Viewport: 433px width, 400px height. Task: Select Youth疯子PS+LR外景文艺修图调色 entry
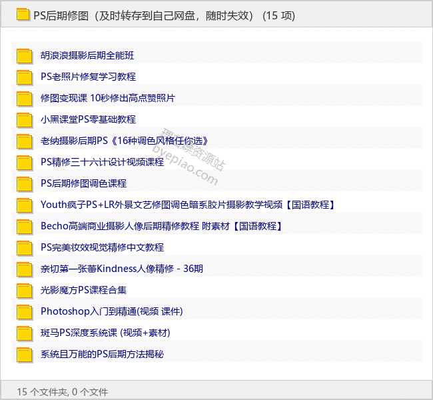coord(188,205)
